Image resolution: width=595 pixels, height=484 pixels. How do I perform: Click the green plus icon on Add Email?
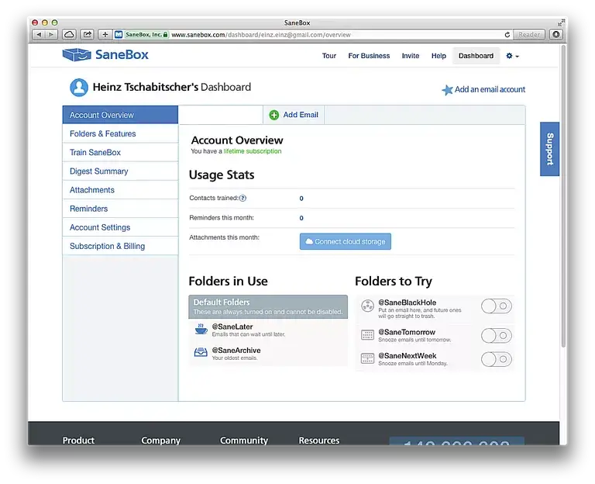click(x=274, y=115)
